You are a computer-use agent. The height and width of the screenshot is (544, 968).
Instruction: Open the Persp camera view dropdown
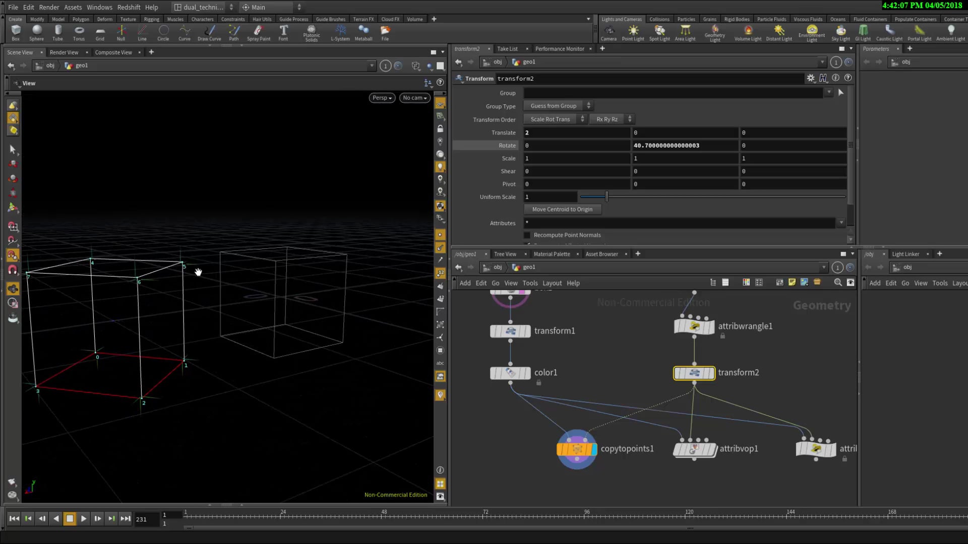[x=382, y=98]
